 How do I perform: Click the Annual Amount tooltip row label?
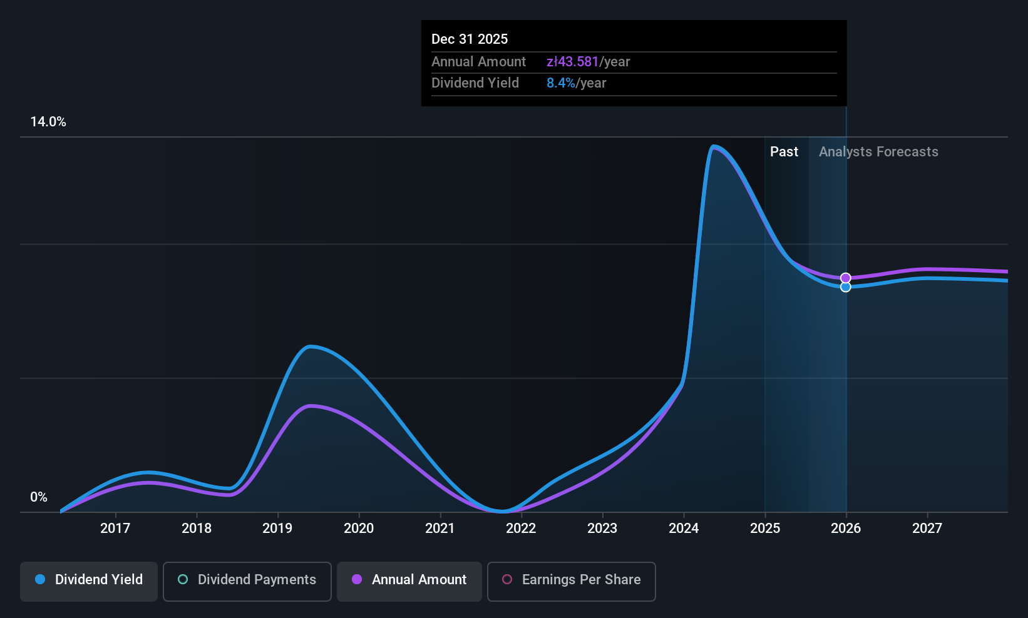tap(478, 62)
